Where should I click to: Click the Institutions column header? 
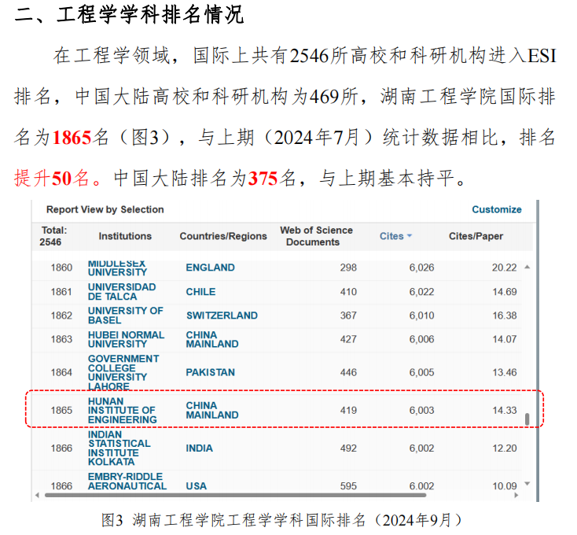pyautogui.click(x=125, y=236)
